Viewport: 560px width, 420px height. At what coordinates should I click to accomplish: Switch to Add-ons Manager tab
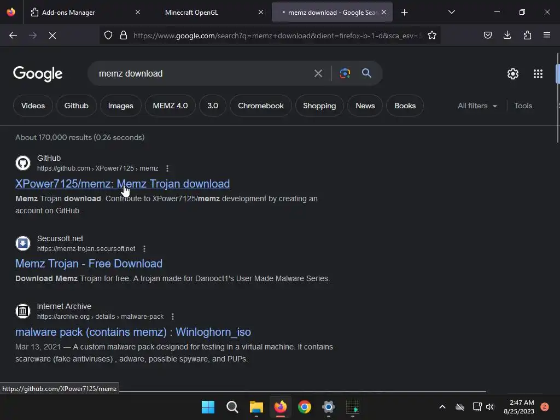[85, 12]
